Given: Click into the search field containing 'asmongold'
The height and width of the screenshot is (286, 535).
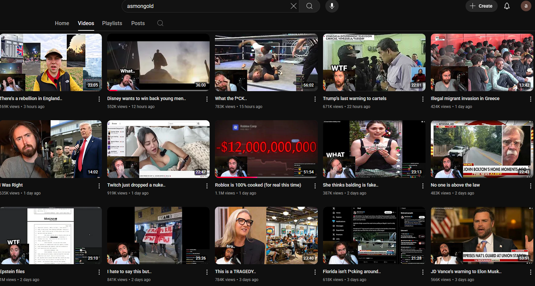Looking at the screenshot, I should [205, 6].
